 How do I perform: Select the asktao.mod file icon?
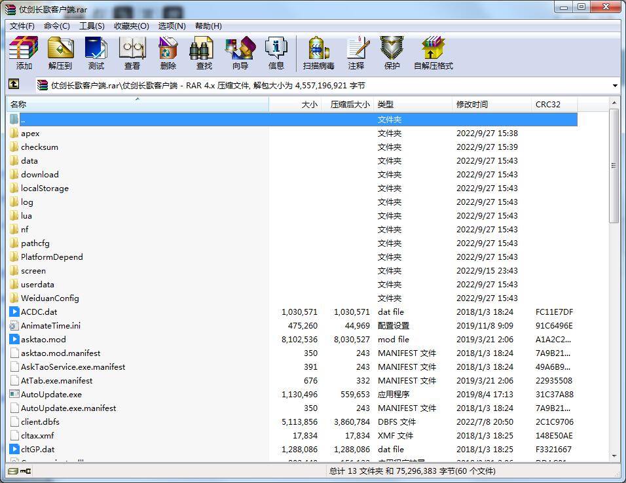[14, 339]
